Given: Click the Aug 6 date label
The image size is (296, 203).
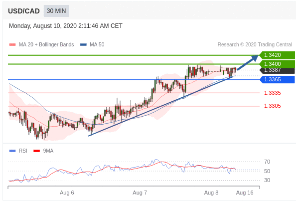Looking at the screenshot, I should [x=67, y=193].
